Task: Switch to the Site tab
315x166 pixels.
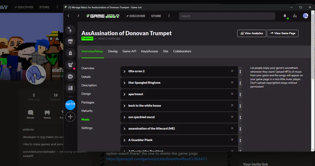Action: tap(166, 51)
